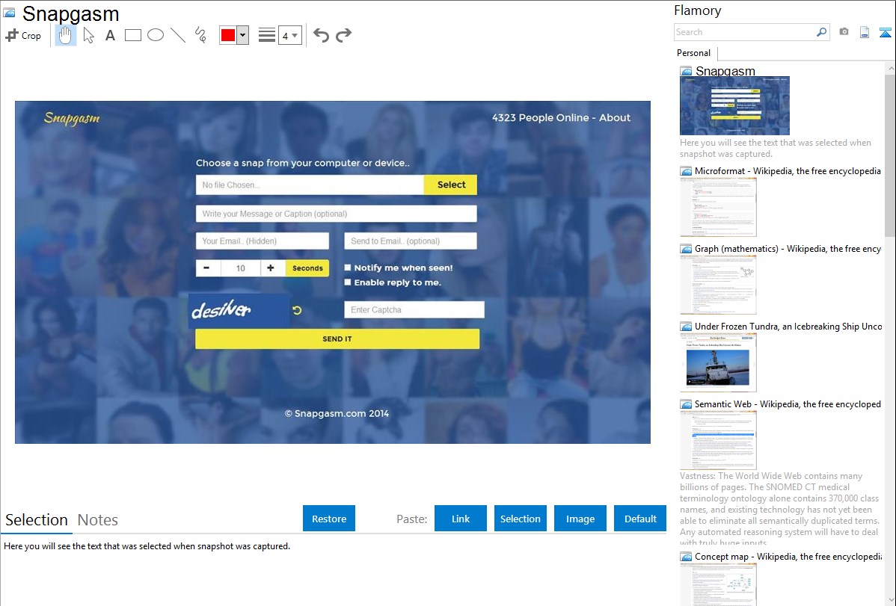Screen dimensions: 896x606
Task: Open the line width dropdown showing 4
Action: pyautogui.click(x=289, y=35)
